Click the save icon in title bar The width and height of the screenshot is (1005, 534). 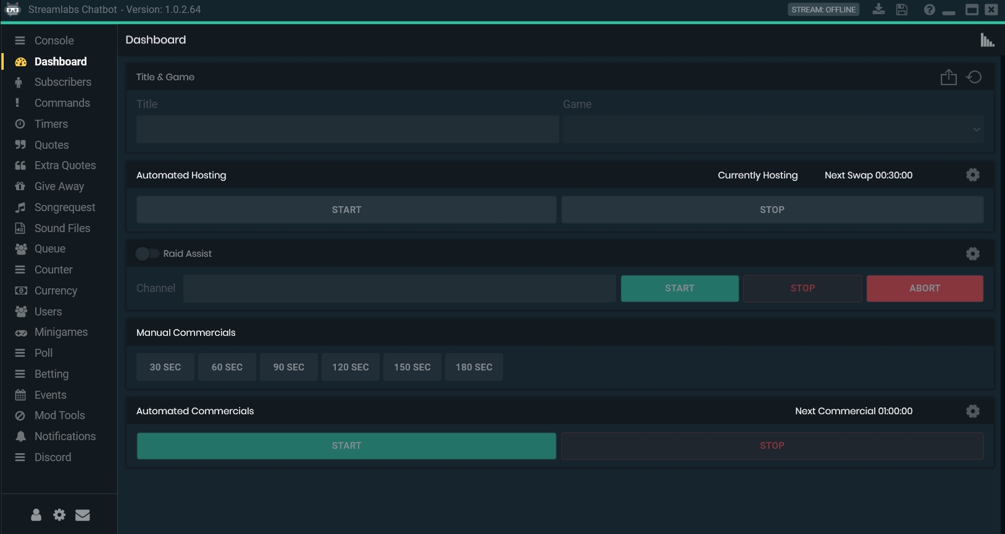point(902,9)
